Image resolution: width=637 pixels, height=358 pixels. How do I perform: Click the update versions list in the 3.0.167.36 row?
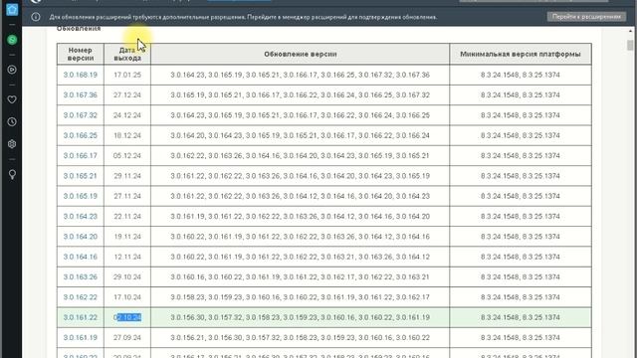[301, 95]
